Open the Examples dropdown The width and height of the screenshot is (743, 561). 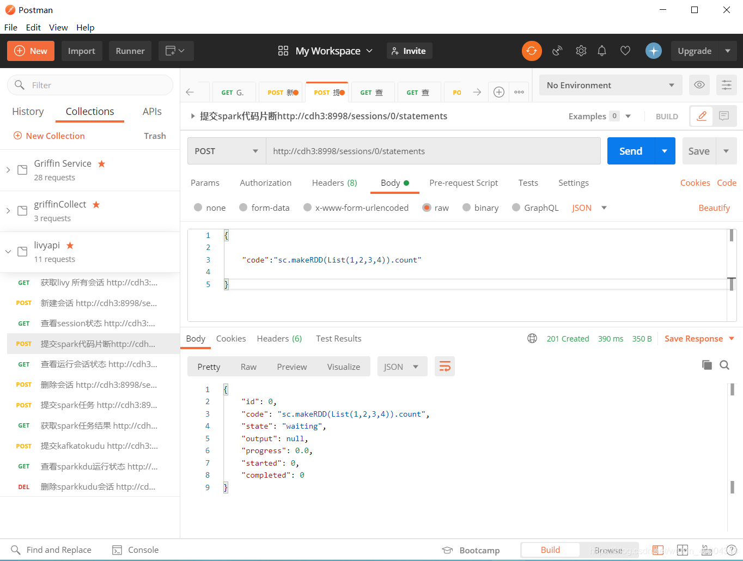click(x=599, y=116)
